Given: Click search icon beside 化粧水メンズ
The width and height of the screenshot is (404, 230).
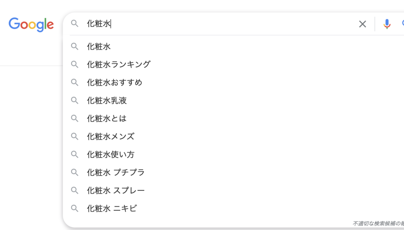Looking at the screenshot, I should [75, 136].
